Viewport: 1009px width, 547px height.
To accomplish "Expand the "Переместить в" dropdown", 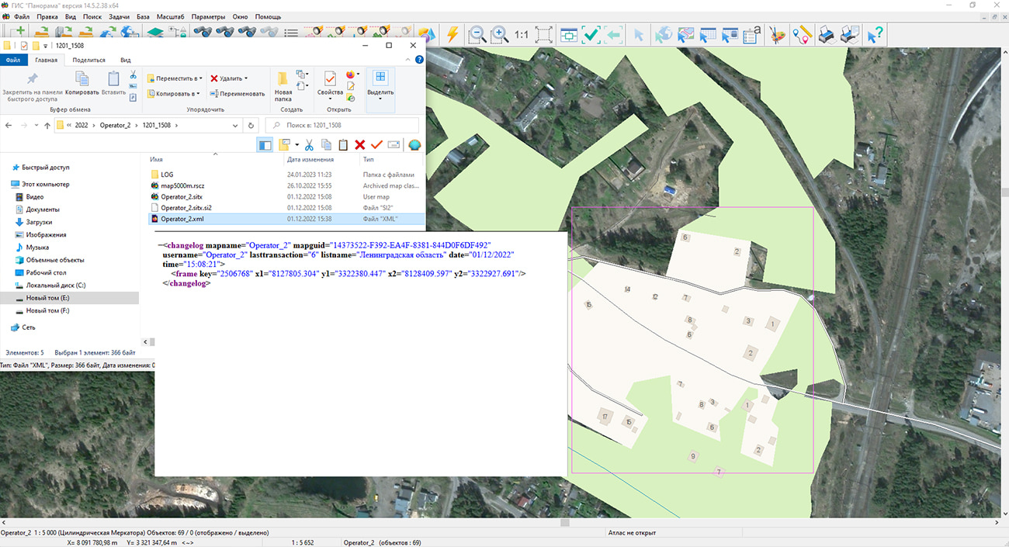I will click(199, 78).
